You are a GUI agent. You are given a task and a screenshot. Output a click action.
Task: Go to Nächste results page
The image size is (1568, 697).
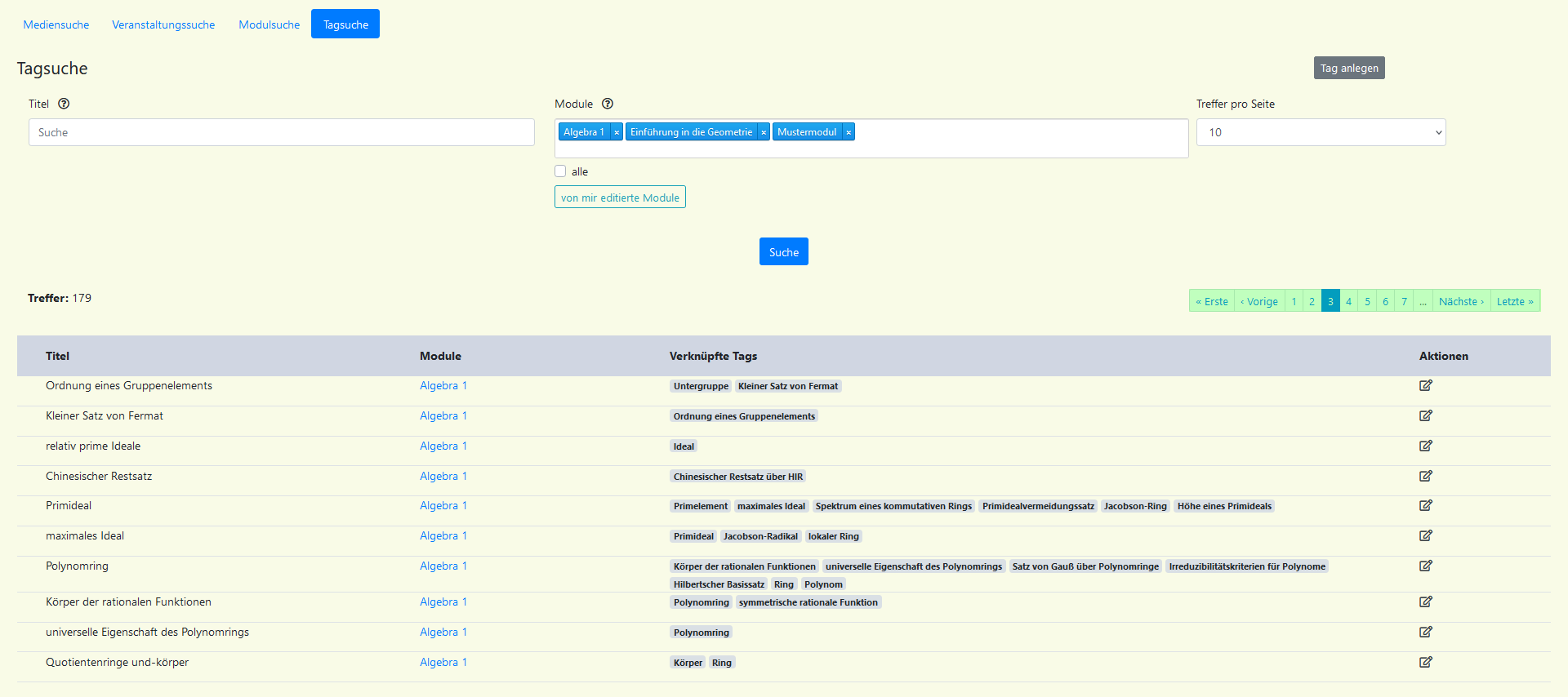pos(1461,301)
